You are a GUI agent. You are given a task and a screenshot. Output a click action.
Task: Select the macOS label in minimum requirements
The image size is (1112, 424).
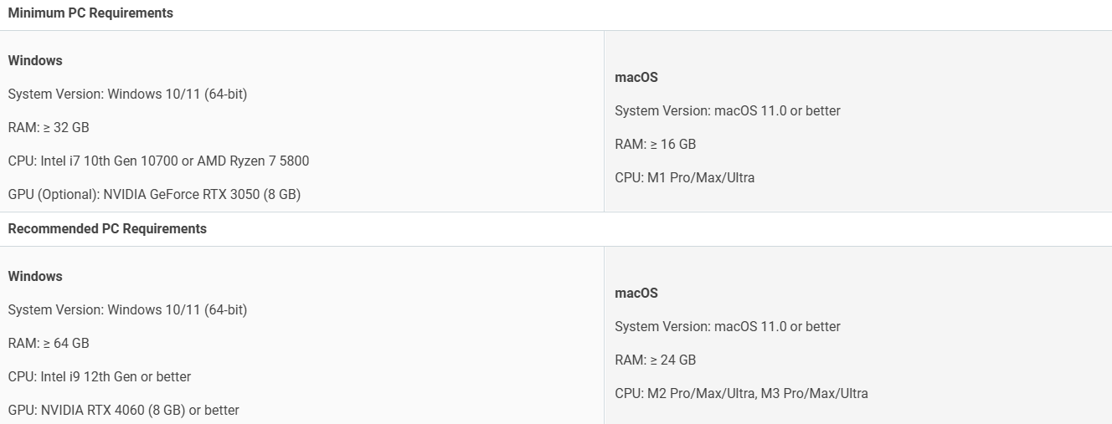click(x=636, y=77)
